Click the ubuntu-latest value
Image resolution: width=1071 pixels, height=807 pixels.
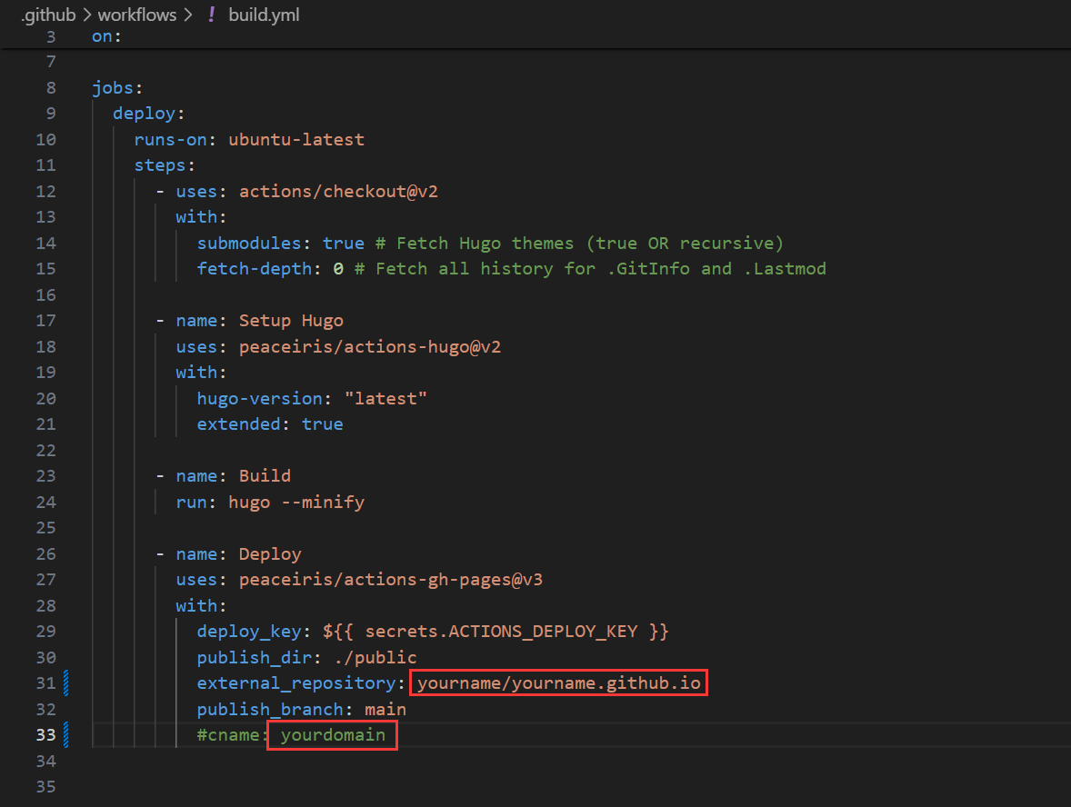pos(295,140)
